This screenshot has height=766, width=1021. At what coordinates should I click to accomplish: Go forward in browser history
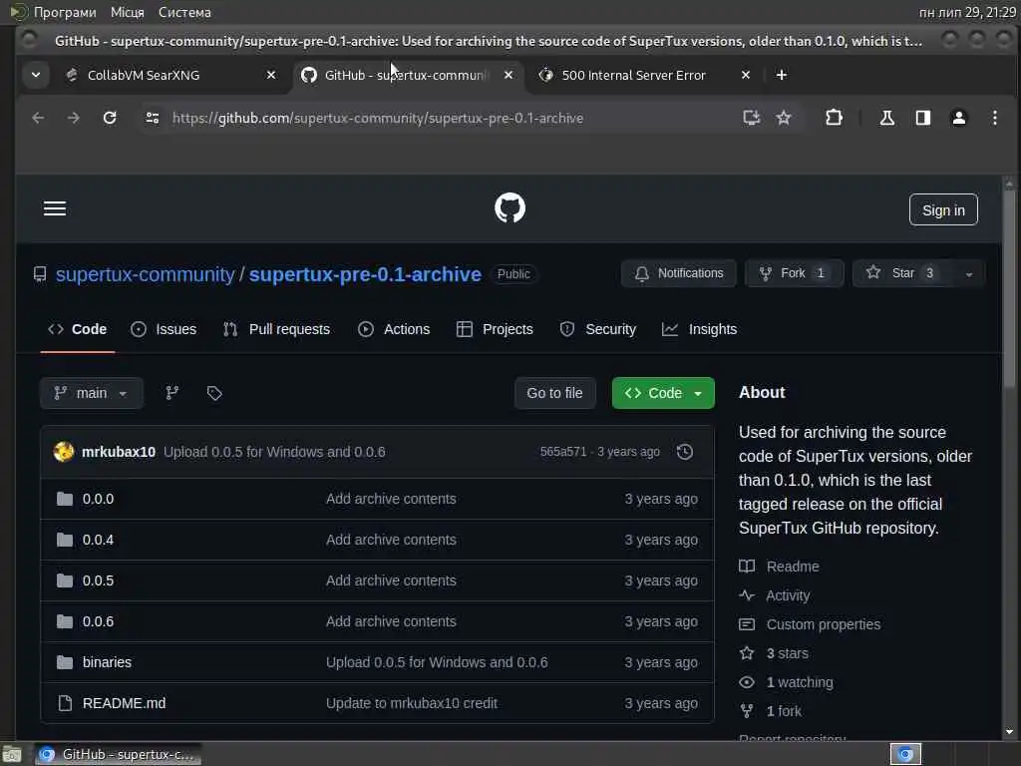(74, 118)
